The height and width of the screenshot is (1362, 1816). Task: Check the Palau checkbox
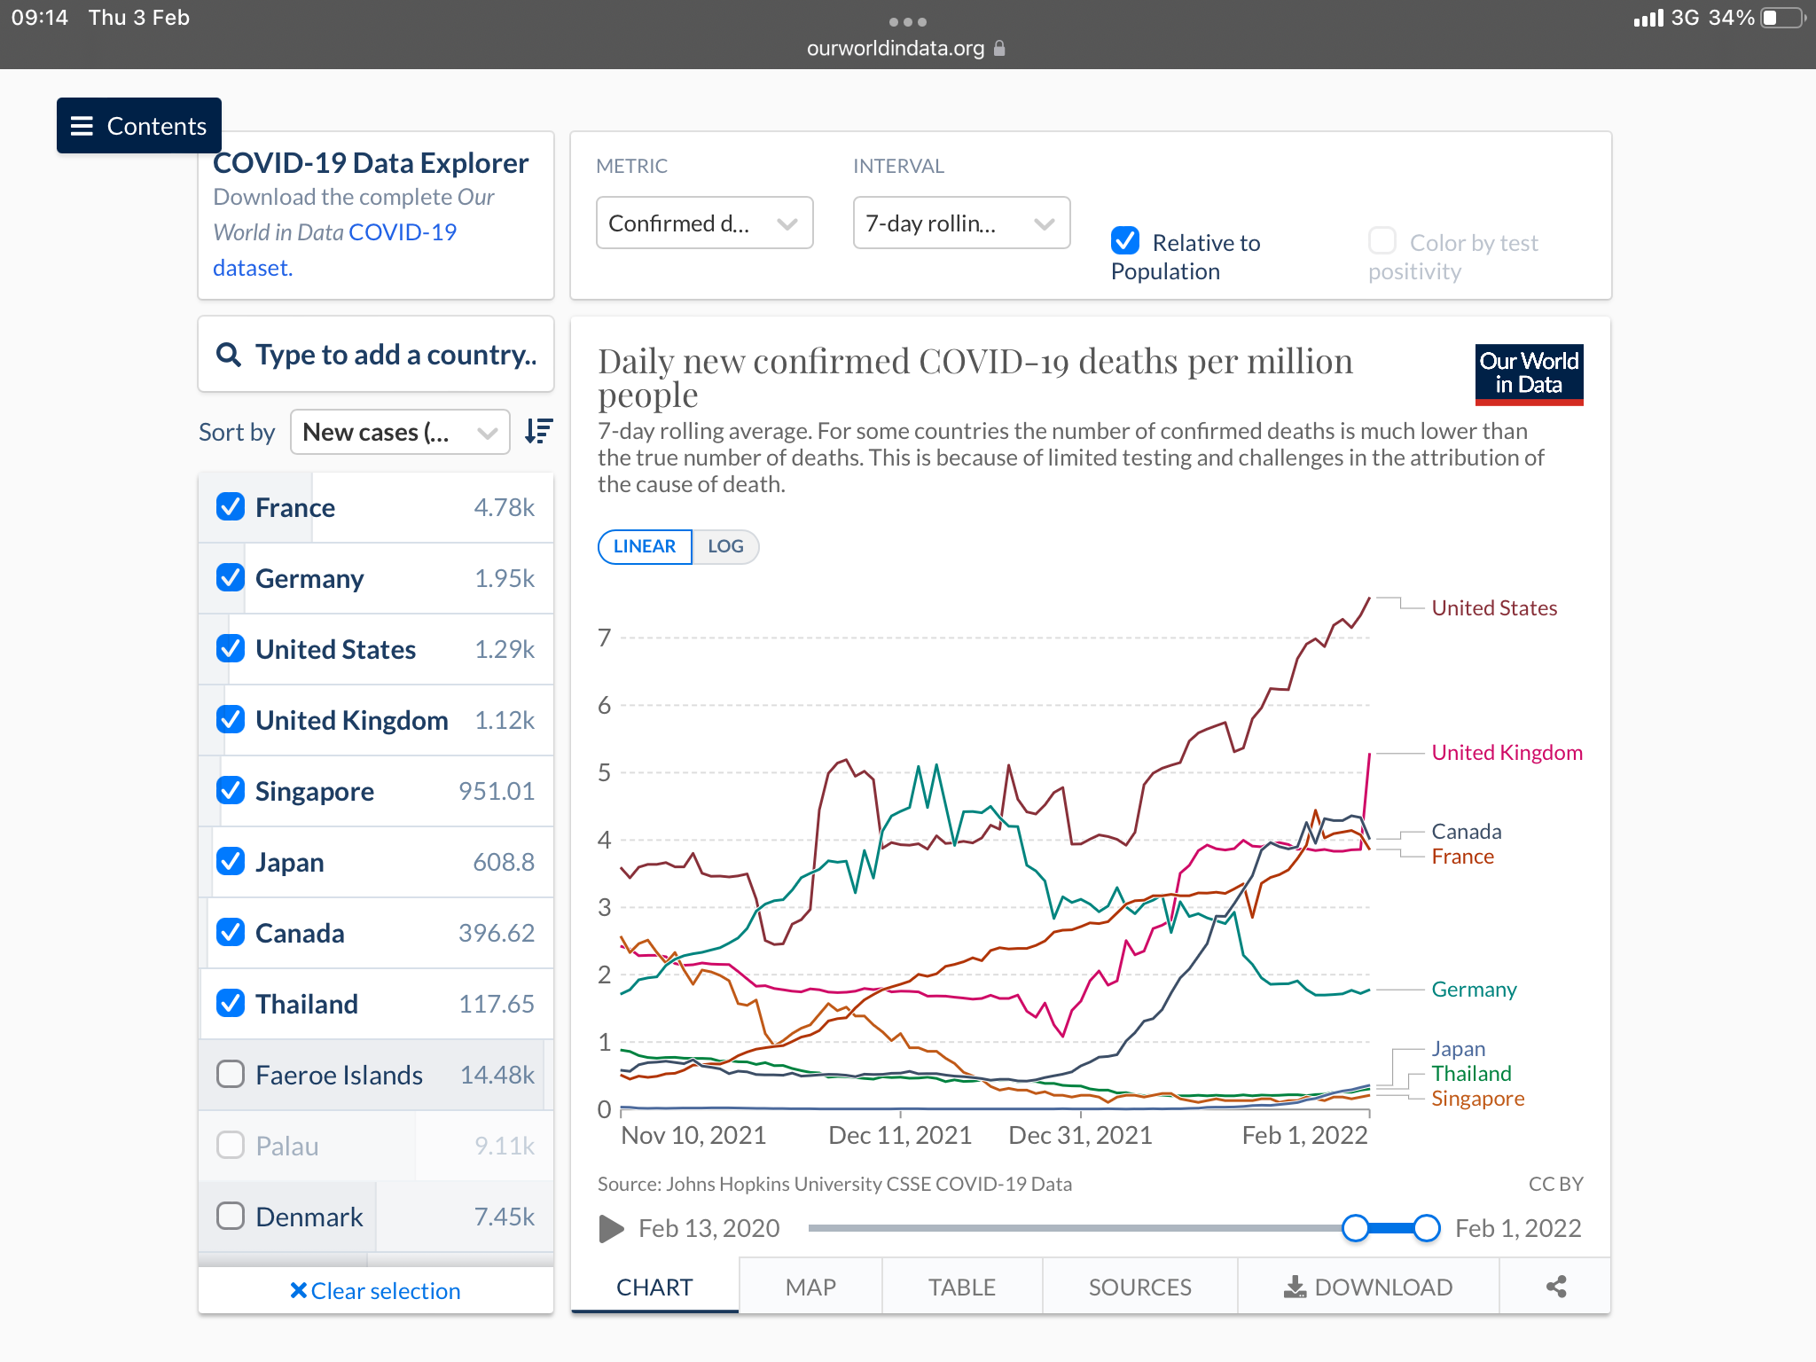[x=231, y=1146]
